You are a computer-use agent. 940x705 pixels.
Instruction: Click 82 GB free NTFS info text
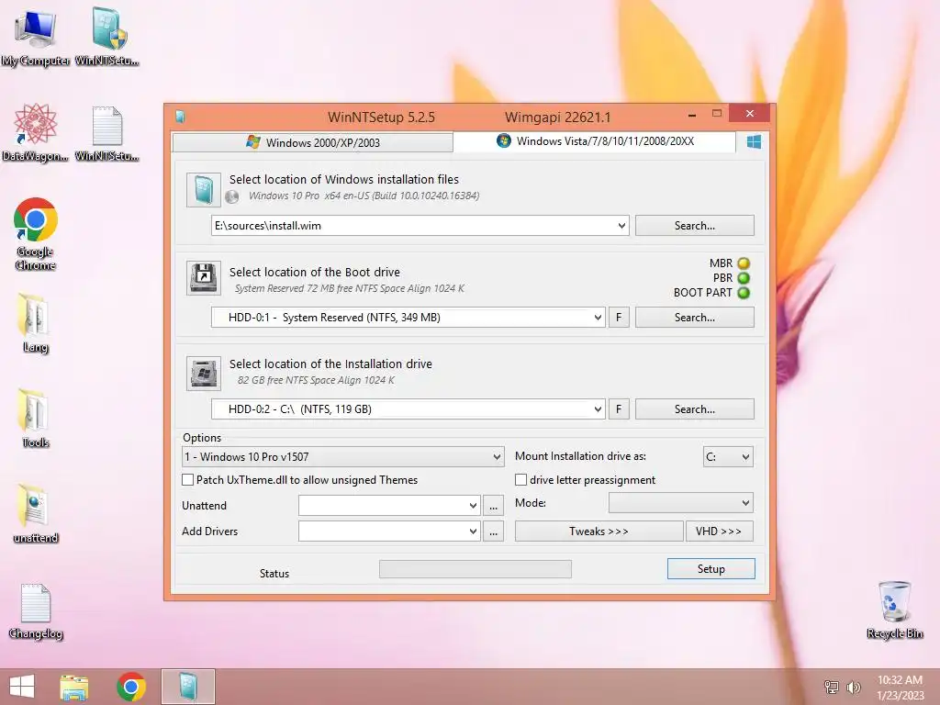coord(316,380)
